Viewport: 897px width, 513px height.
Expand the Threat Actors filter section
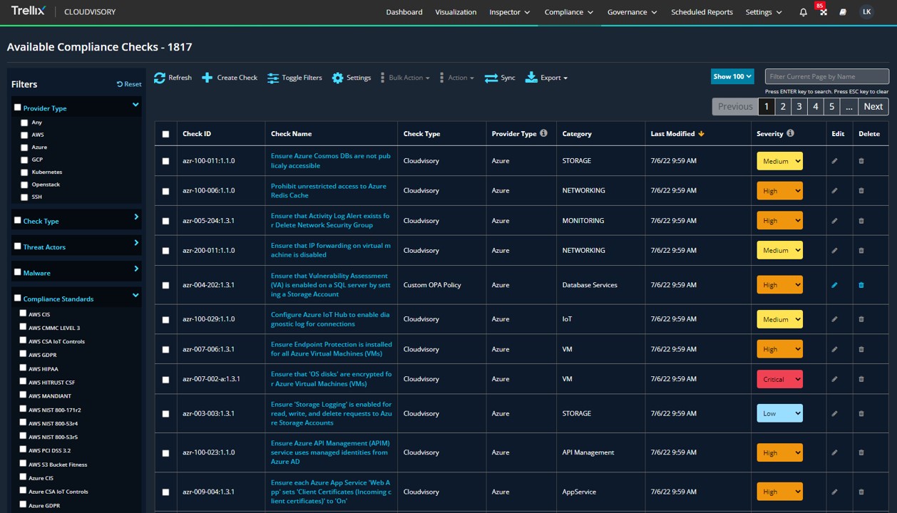click(136, 243)
